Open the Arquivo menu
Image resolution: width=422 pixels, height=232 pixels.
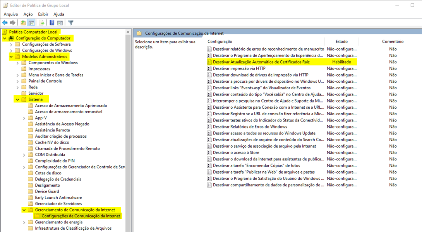tap(11, 14)
